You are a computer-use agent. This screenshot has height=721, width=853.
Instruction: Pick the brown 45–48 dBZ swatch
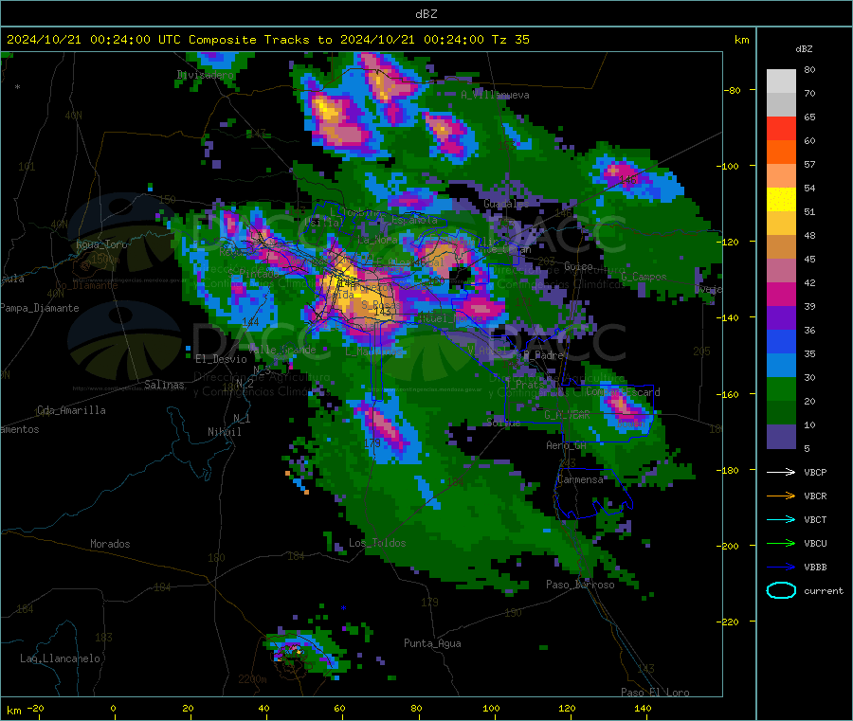click(x=781, y=247)
